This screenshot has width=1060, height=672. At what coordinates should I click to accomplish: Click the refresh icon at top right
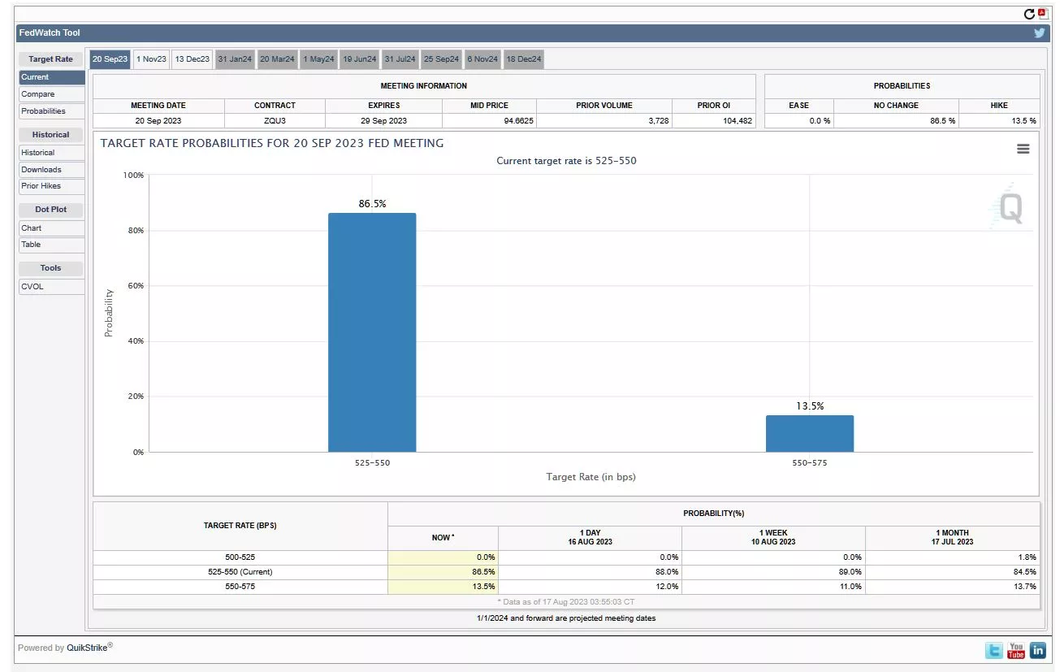point(1029,14)
